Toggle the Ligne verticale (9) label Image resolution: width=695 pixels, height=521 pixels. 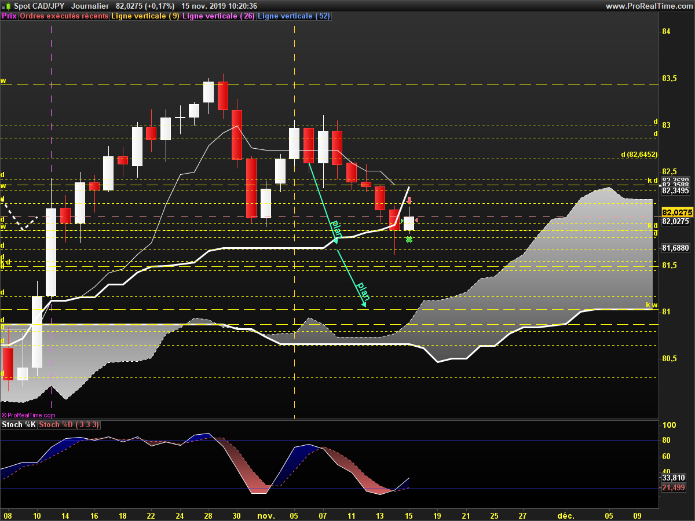coord(145,16)
